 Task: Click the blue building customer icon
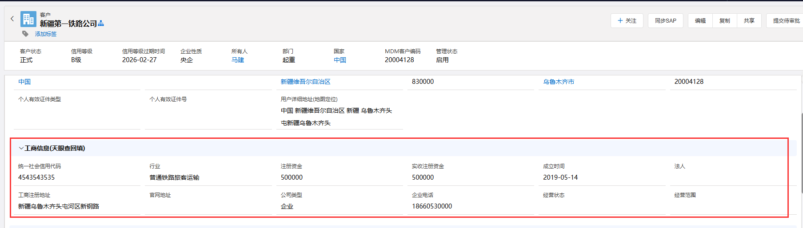[28, 19]
